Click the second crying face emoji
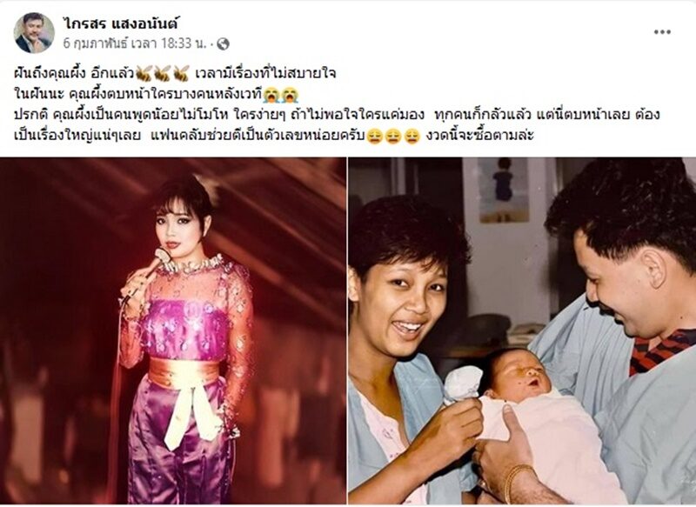This screenshot has height=507, width=696. click(x=290, y=94)
